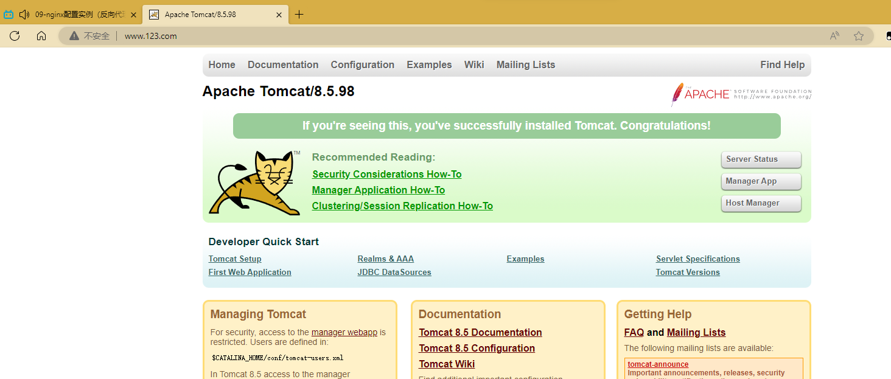This screenshot has width=891, height=379.
Task: Click the FAQ link in Getting Help
Action: click(634, 332)
